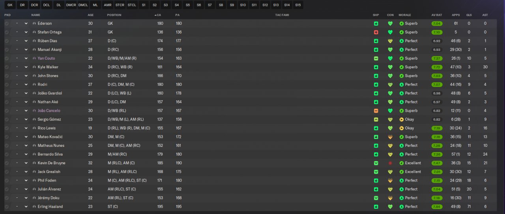The image size is (505, 214).
Task: Click Jack Grealish's row name
Action: pos(49,172)
